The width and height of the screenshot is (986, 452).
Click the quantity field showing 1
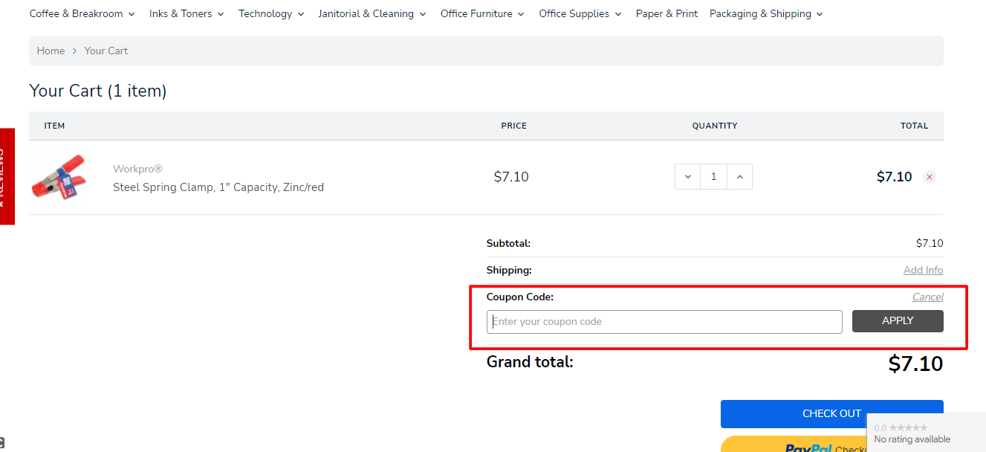tap(713, 177)
